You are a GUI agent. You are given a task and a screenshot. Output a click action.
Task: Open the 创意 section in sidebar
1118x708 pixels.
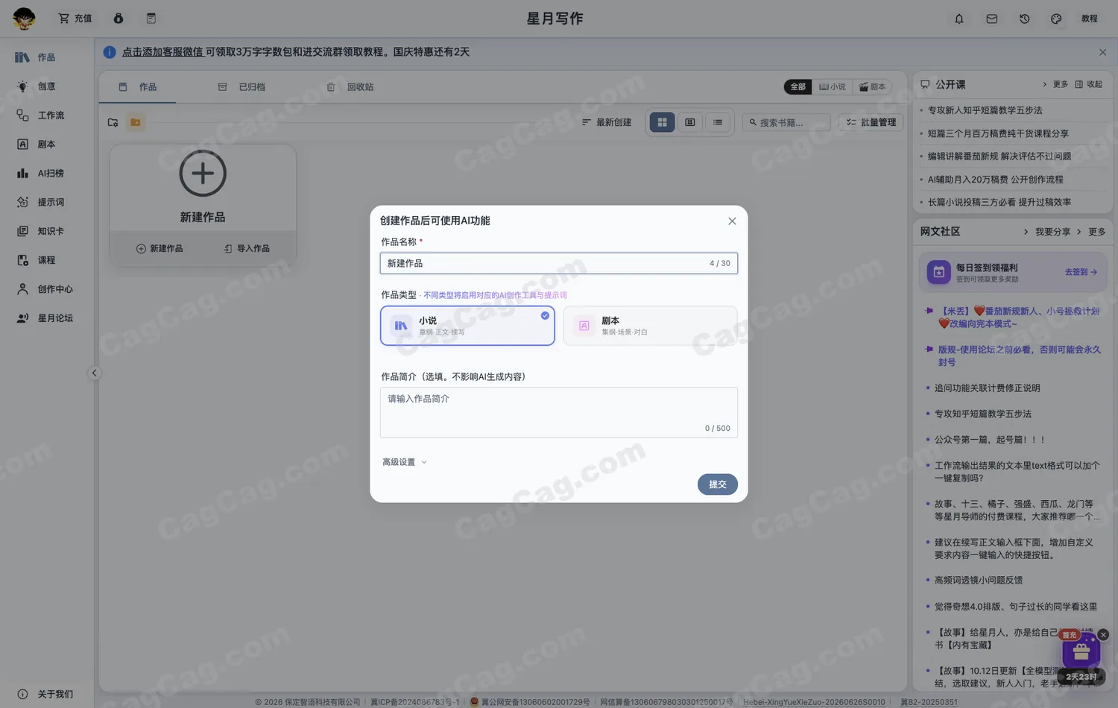coord(46,86)
